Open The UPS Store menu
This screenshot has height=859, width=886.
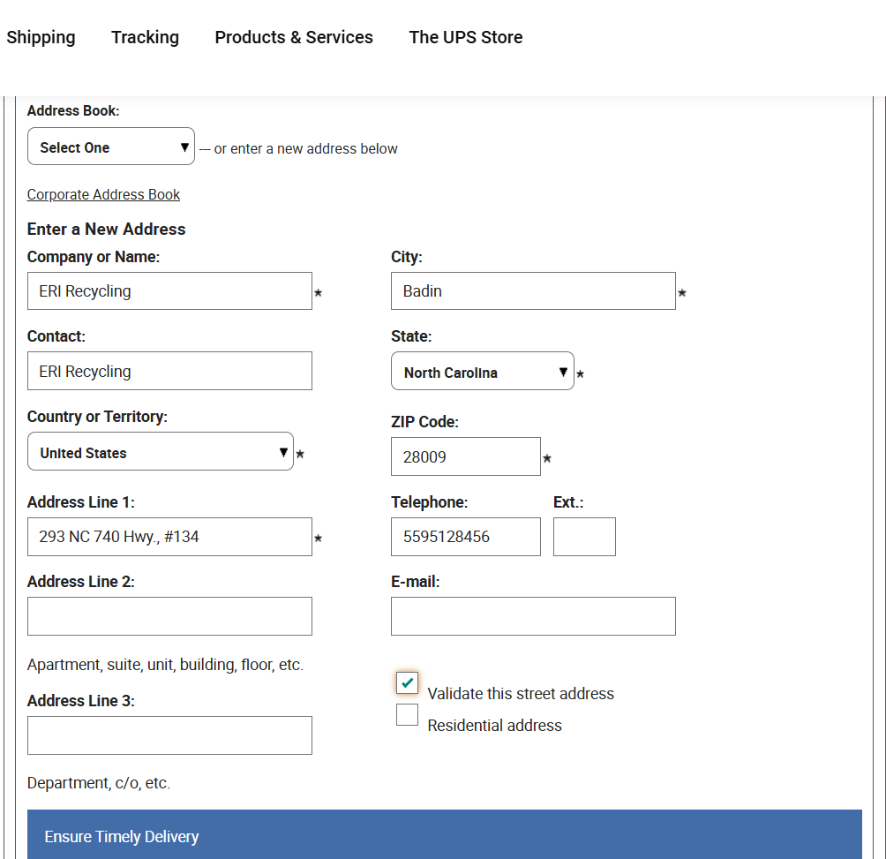[465, 37]
